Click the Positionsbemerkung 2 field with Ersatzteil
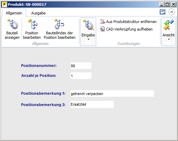 92,104
